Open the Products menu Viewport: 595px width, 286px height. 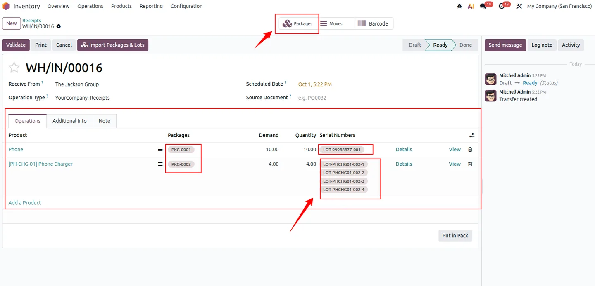point(121,6)
